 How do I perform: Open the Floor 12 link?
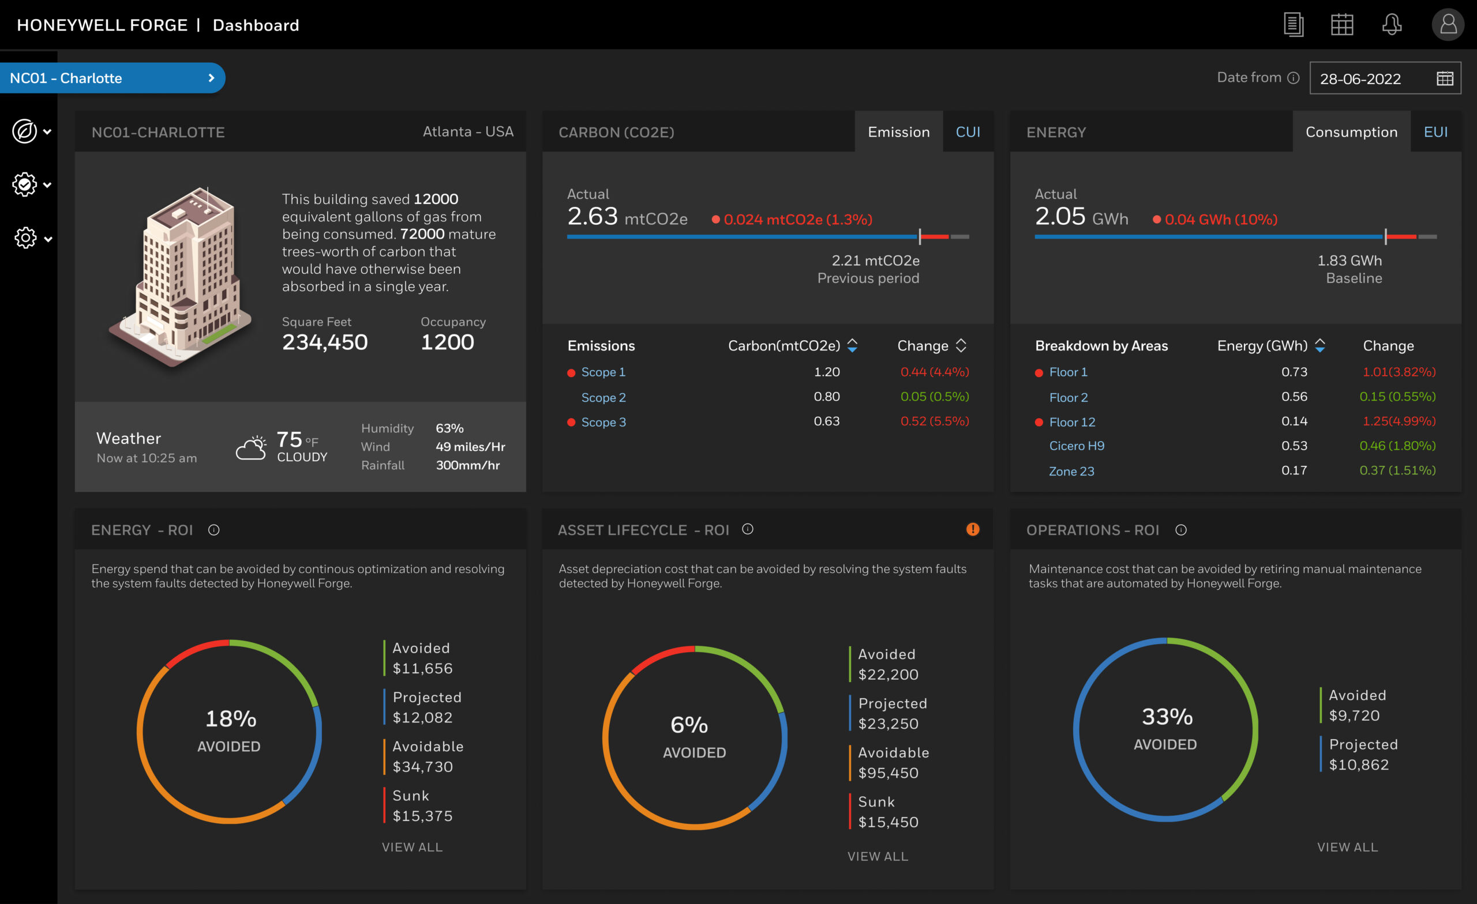point(1072,423)
